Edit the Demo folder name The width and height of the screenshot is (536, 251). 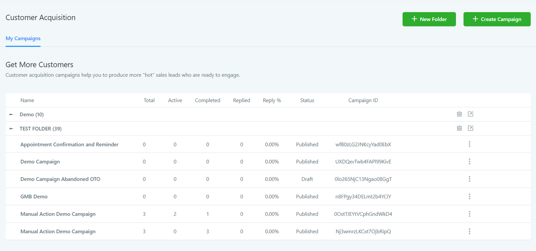(x=470, y=114)
